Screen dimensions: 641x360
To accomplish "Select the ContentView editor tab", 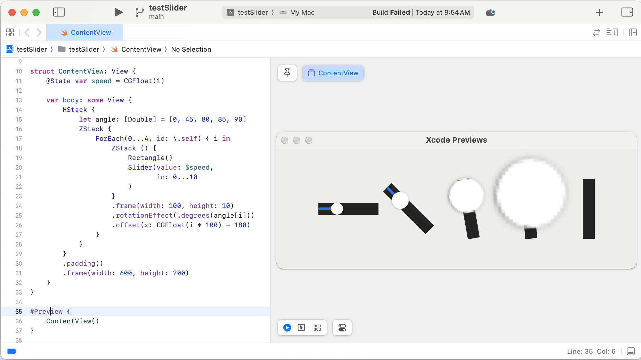I will tap(85, 32).
